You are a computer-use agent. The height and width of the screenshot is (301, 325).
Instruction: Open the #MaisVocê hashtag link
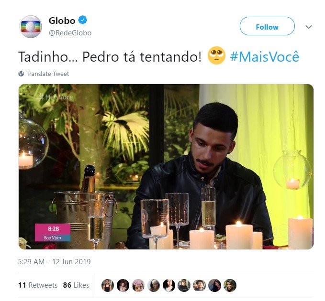coord(265,57)
